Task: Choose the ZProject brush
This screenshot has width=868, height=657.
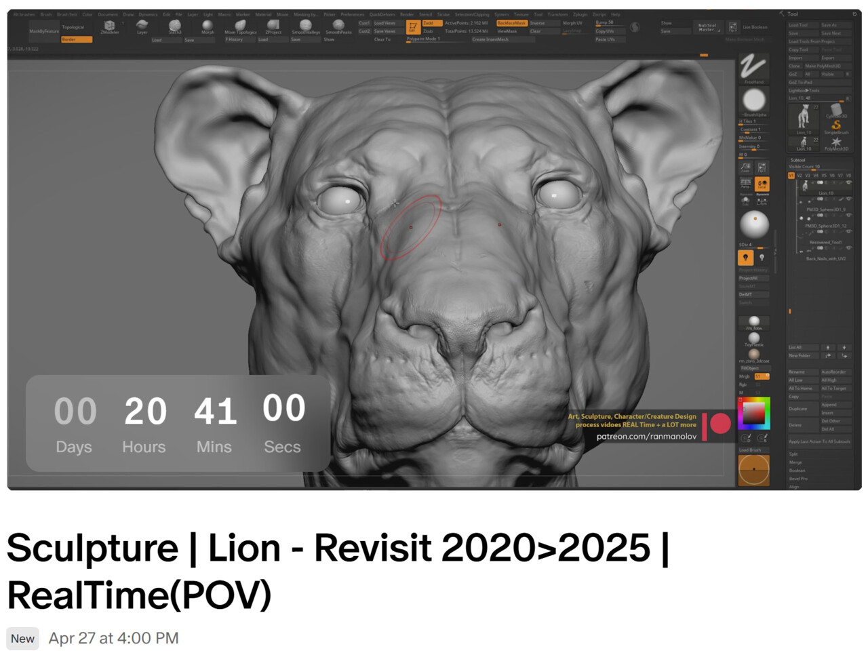Action: [273, 27]
